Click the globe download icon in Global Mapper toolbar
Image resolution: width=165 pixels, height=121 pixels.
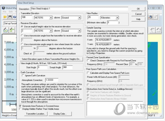(15, 17)
